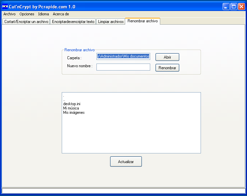
Task: Select Mi música in the file list
Action: pyautogui.click(x=71, y=108)
